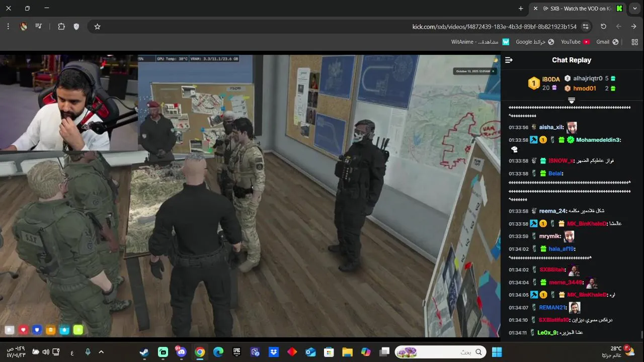
Task: Open Chrome profile avatar
Action: pyautogui.click(x=24, y=27)
